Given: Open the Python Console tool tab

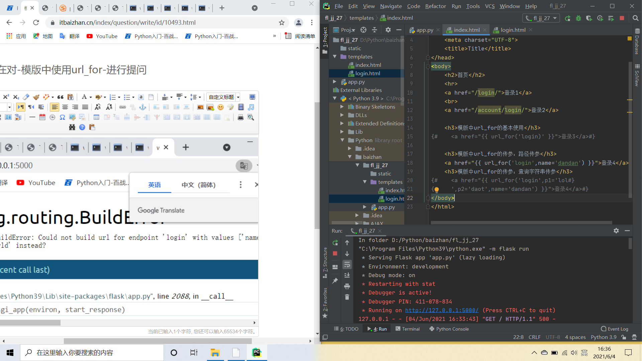Looking at the screenshot, I should (449, 329).
